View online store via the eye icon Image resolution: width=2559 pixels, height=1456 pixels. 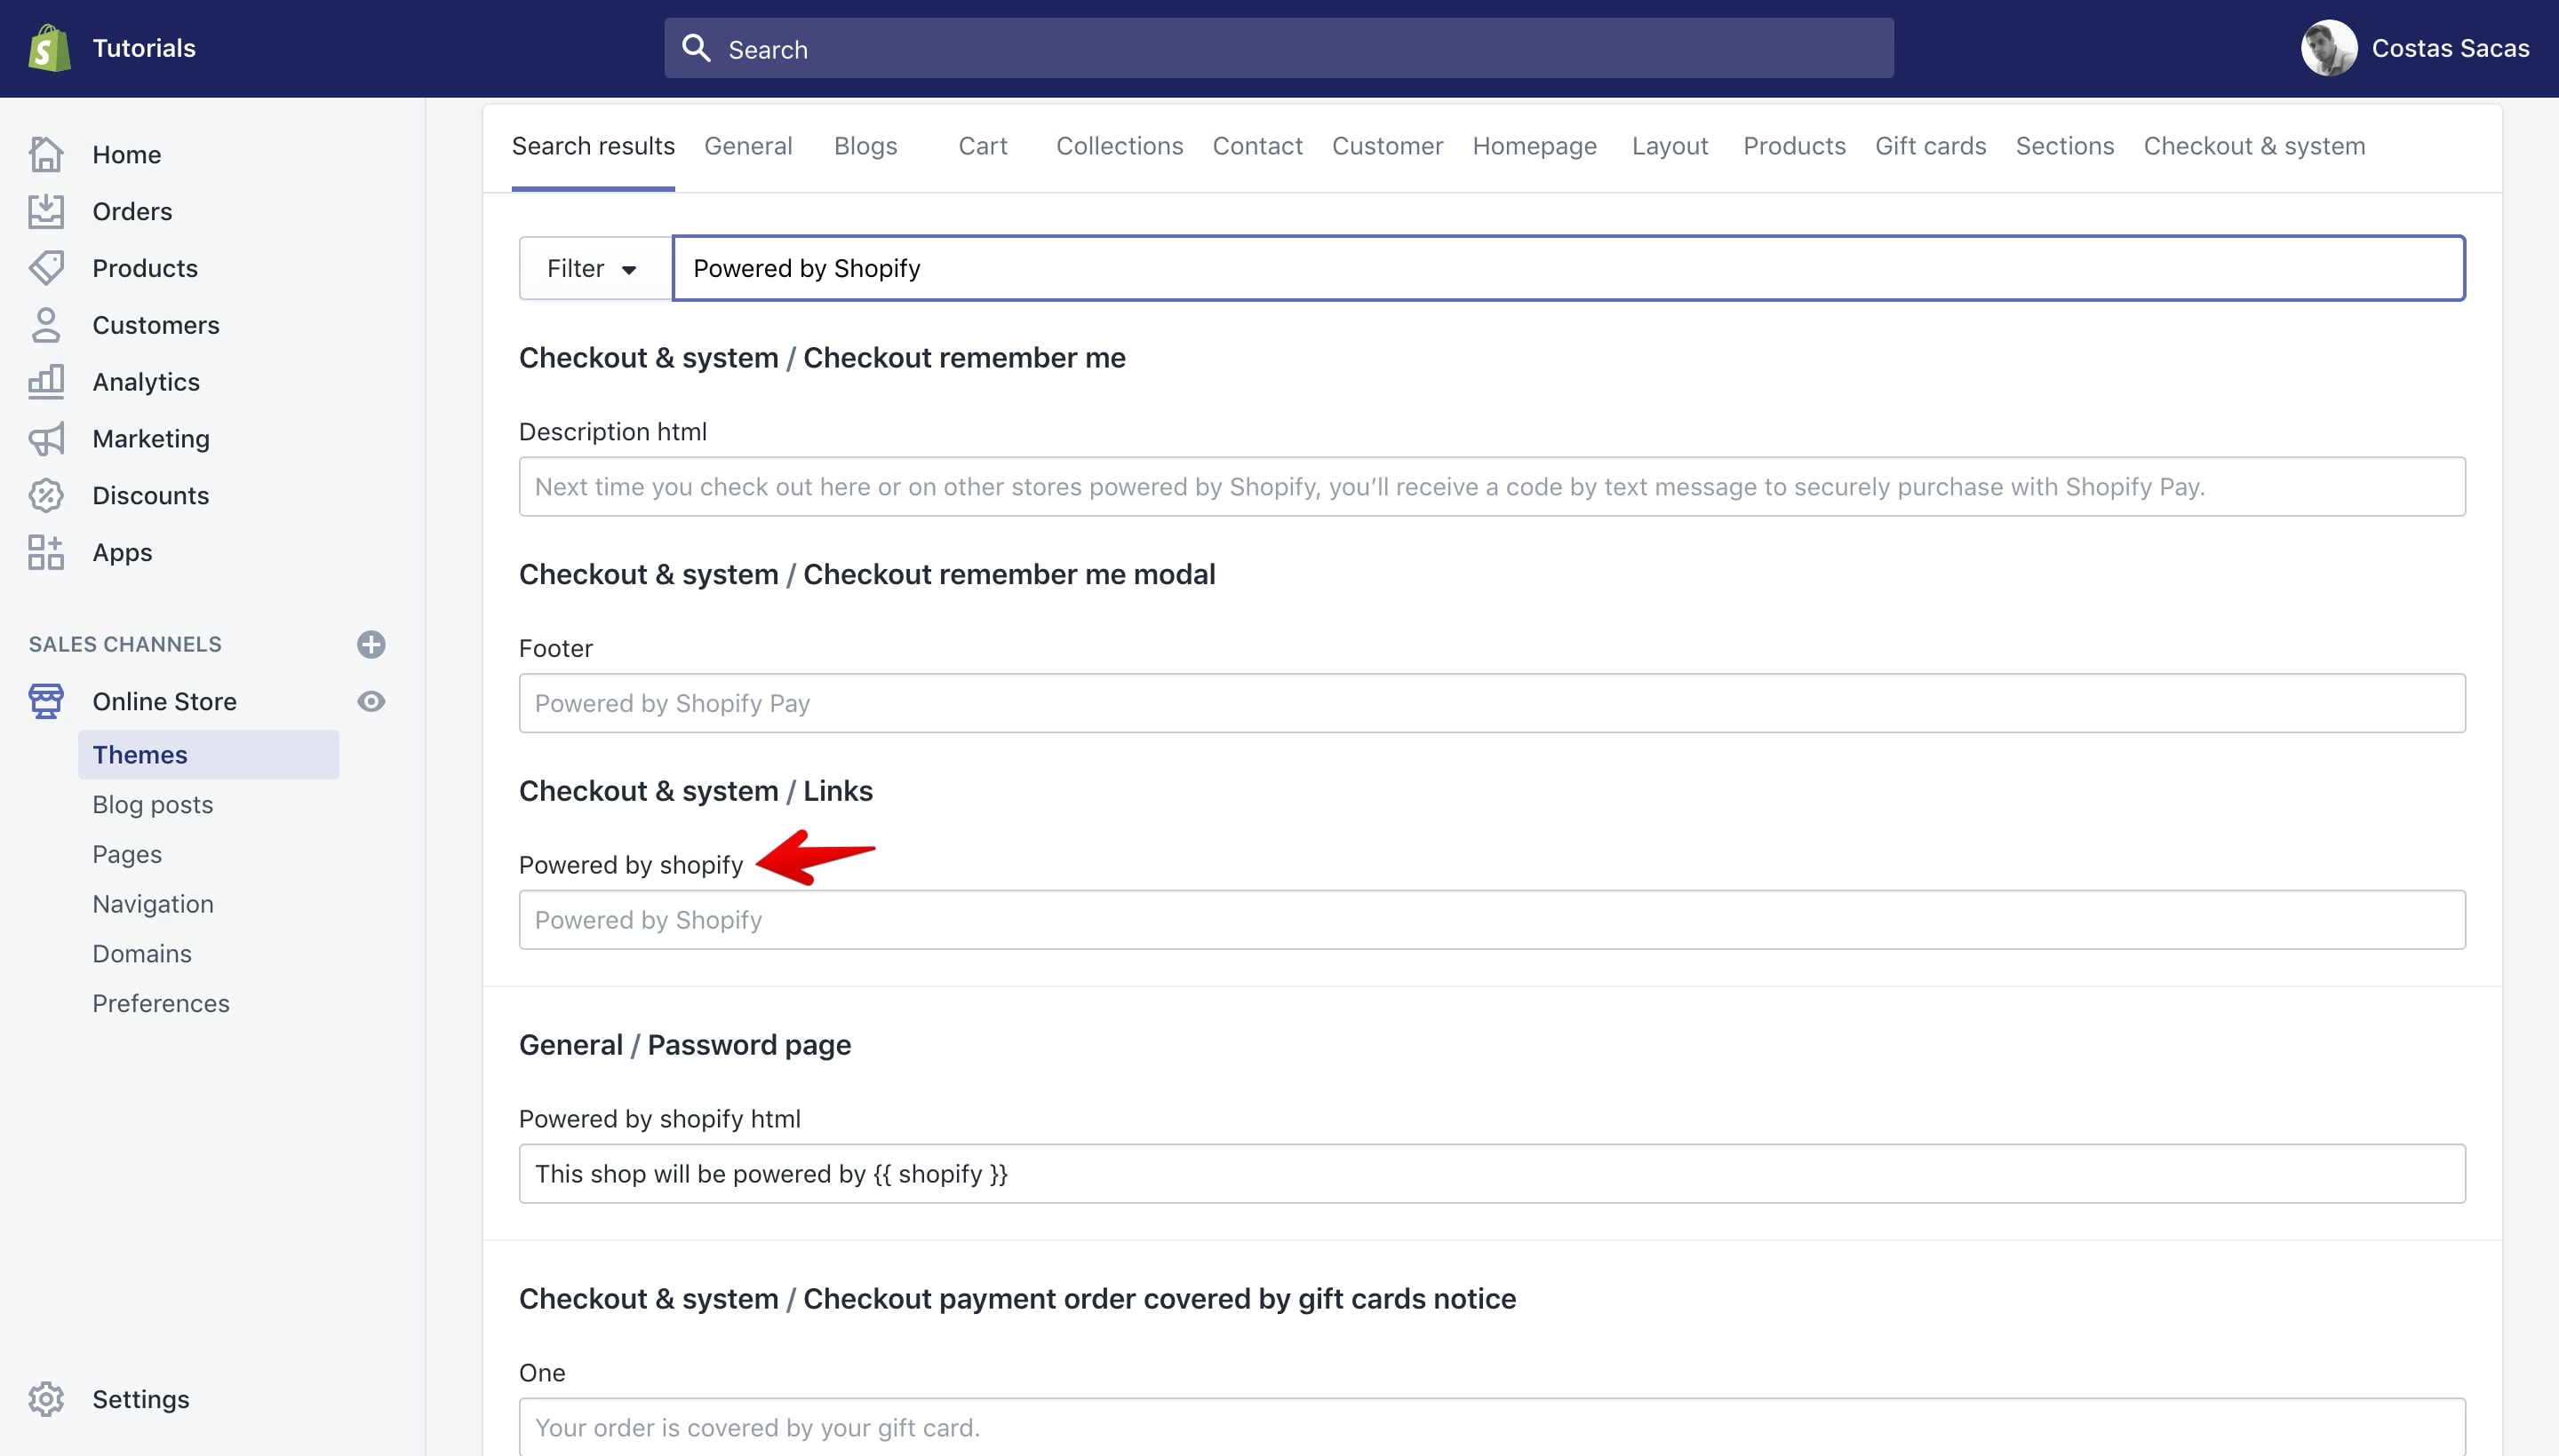pos(371,701)
